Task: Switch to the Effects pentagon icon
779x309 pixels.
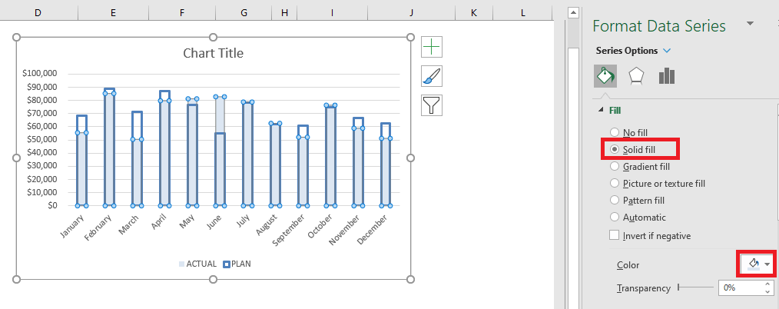Action: 636,76
